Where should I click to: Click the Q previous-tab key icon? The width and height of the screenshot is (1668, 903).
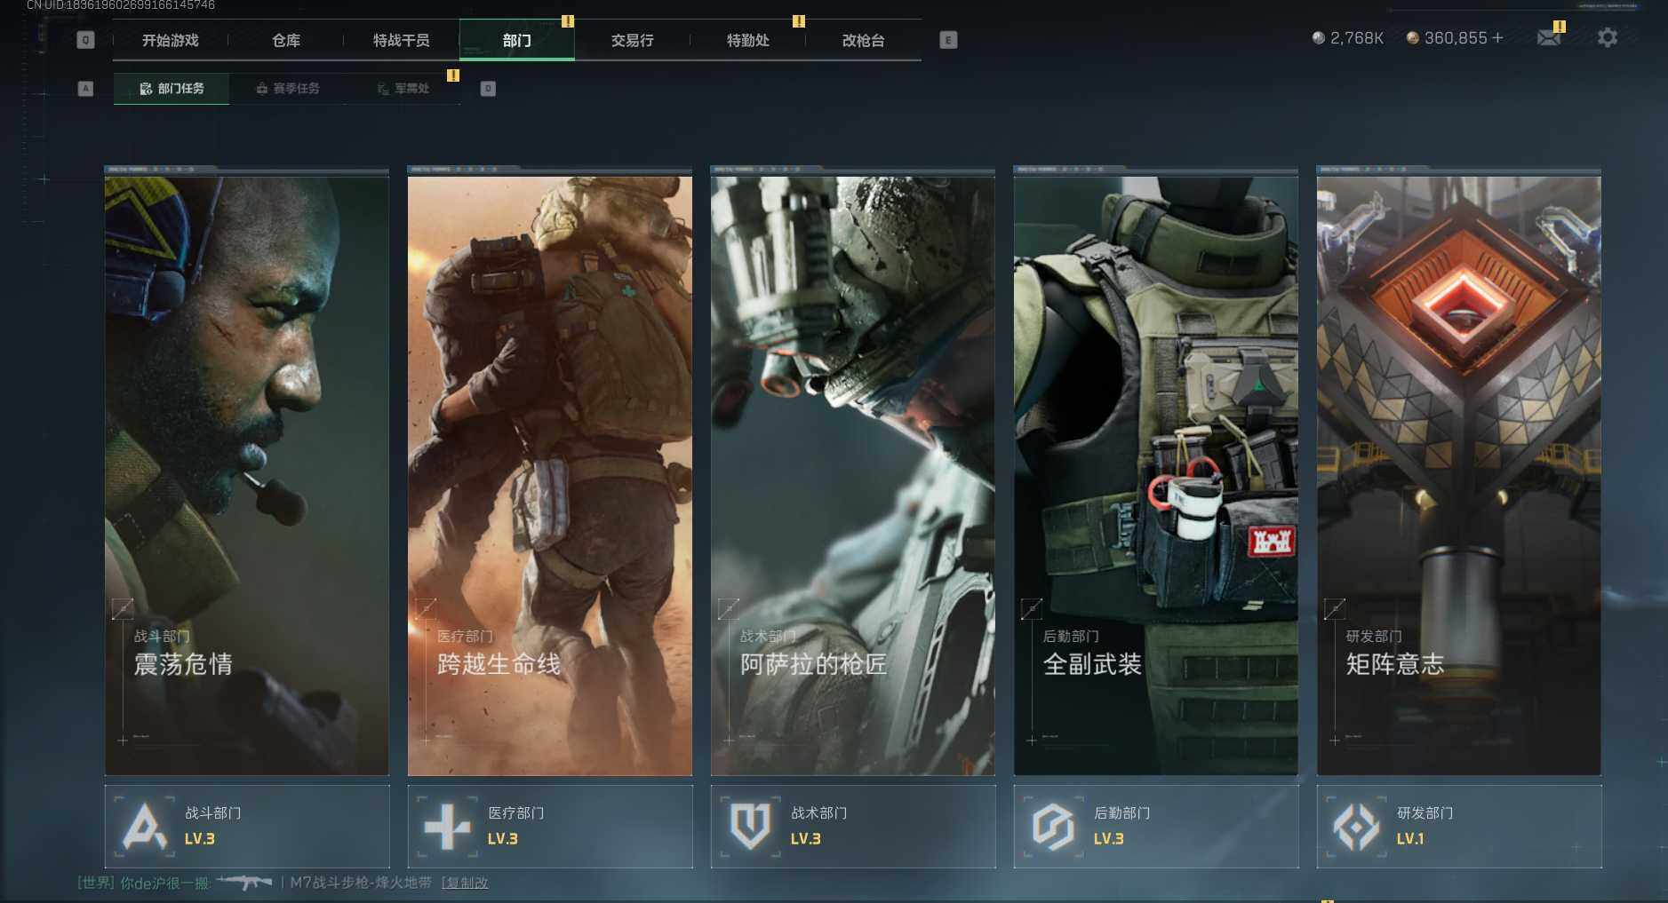pos(85,40)
